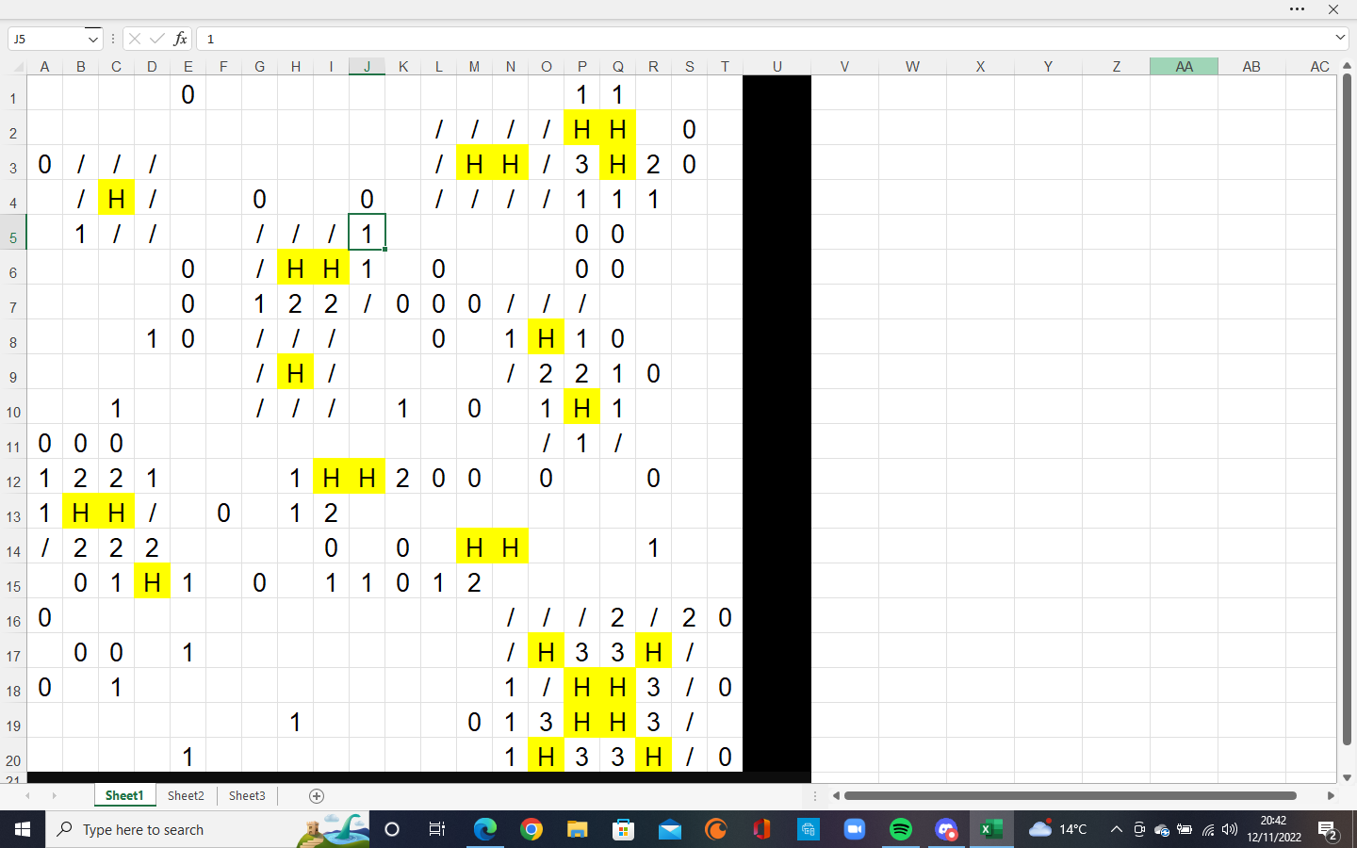Image resolution: width=1357 pixels, height=848 pixels.
Task: Switch to Sheet1 tab
Action: 124,796
